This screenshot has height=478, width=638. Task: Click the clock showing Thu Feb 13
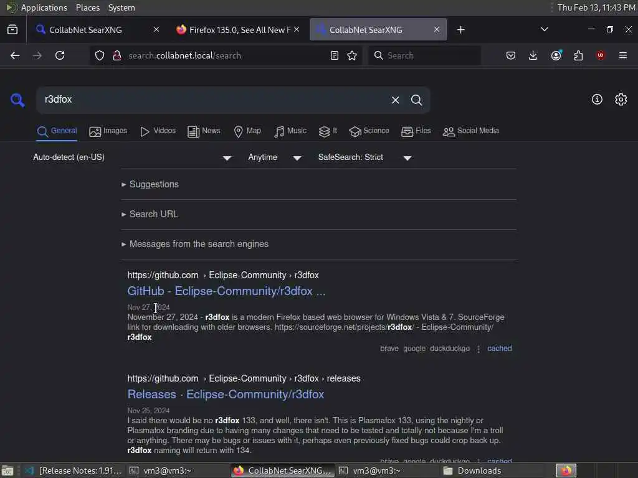(596, 7)
